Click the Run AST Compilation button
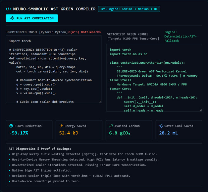The height and width of the screenshot is (192, 208). coord(32,18)
